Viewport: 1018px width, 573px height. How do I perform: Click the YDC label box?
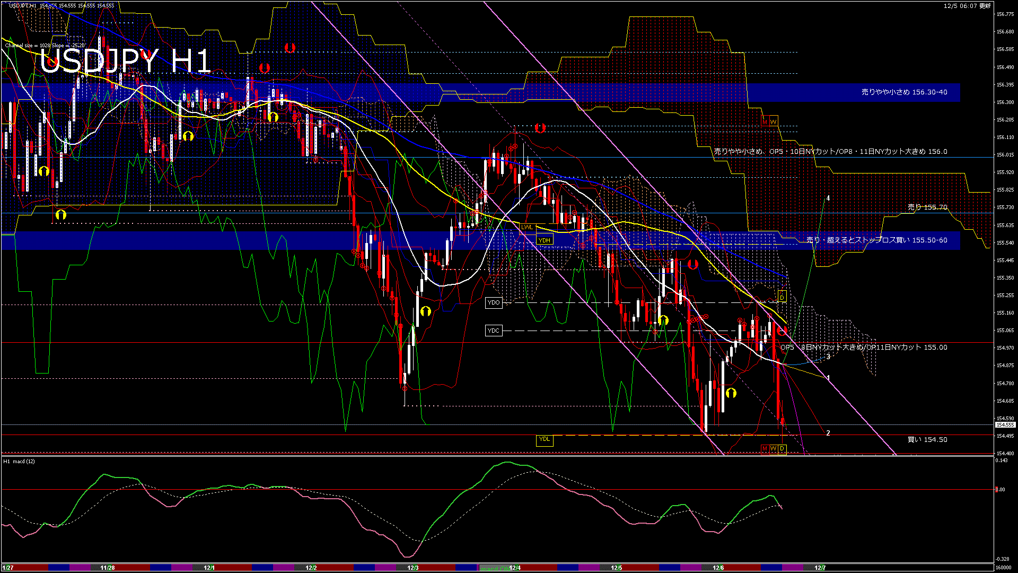[x=493, y=331]
